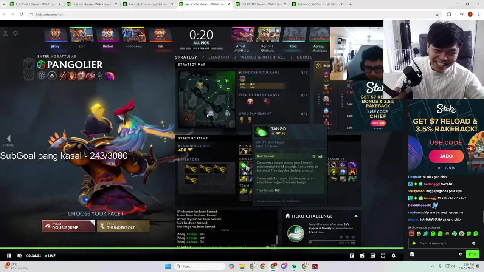This screenshot has width=484, height=272.
Task: Click the green Chat send button
Action: (472, 254)
